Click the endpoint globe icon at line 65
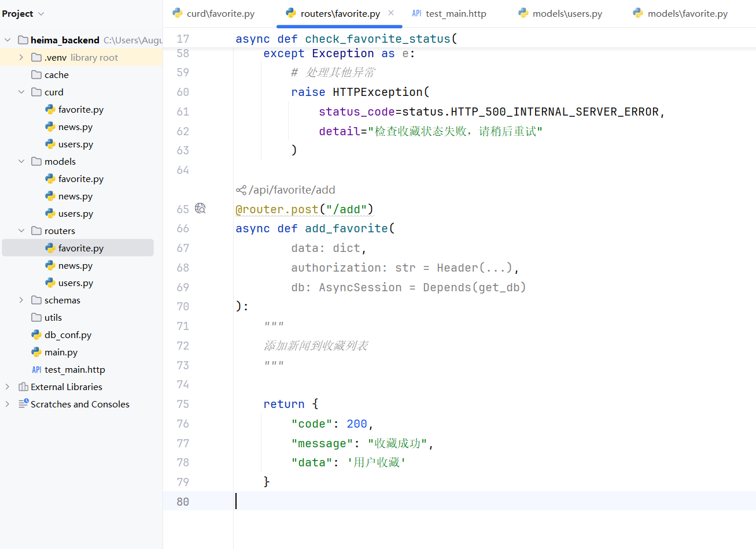 click(x=200, y=209)
